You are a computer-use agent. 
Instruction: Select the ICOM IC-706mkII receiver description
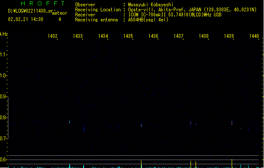coord(175,15)
